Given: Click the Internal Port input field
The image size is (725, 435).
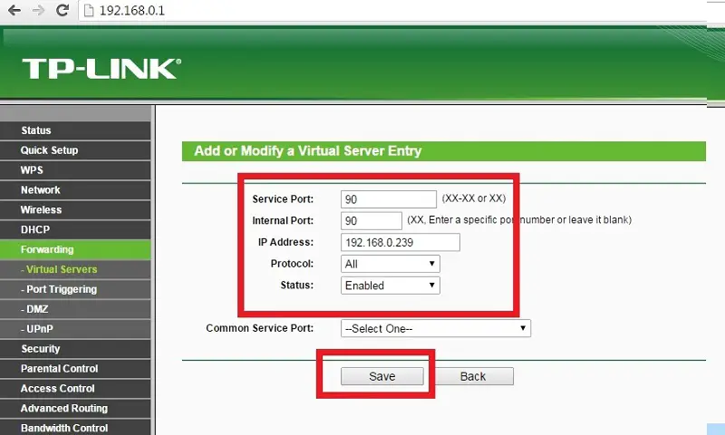Looking at the screenshot, I should (x=372, y=220).
